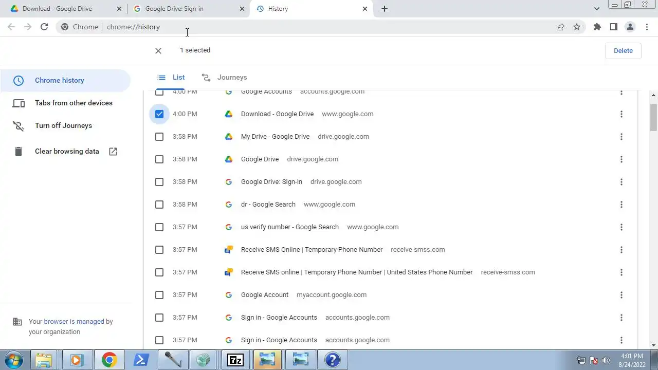The height and width of the screenshot is (370, 658).
Task: Click the scrollbar down arrow
Action: 653,345
